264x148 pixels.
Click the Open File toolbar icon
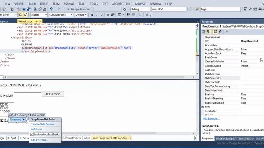(19, 9)
